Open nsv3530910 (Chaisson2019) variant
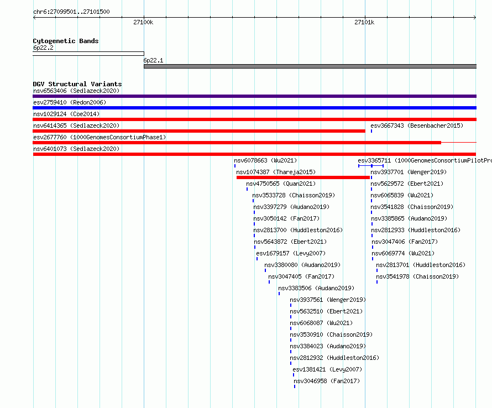Viewport: 492px width, 408px height. click(x=331, y=334)
